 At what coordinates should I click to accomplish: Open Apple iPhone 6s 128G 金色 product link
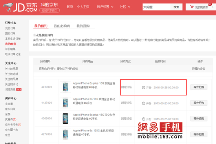click(93, 133)
